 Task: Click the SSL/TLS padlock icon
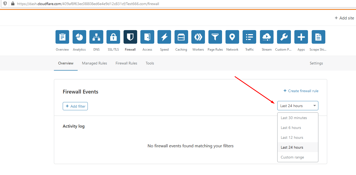113,37
